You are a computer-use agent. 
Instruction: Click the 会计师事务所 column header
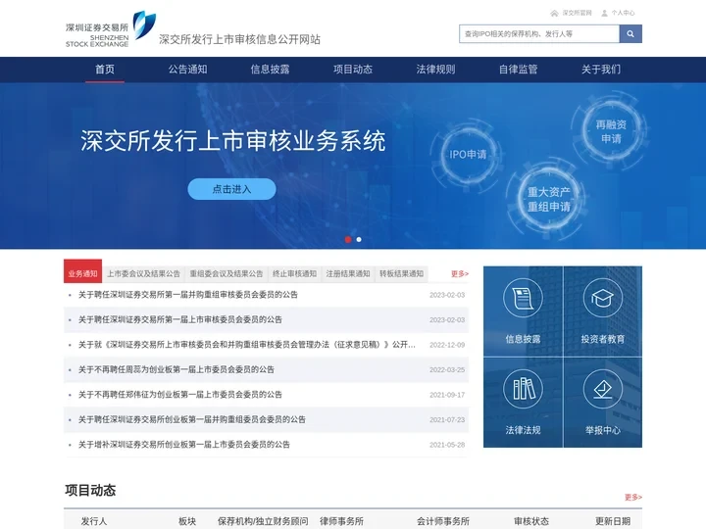click(x=443, y=521)
